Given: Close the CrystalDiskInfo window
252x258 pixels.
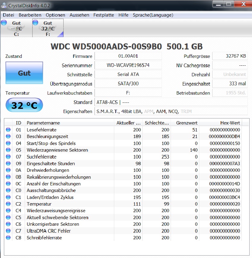Looking at the screenshot, I should (244, 5).
